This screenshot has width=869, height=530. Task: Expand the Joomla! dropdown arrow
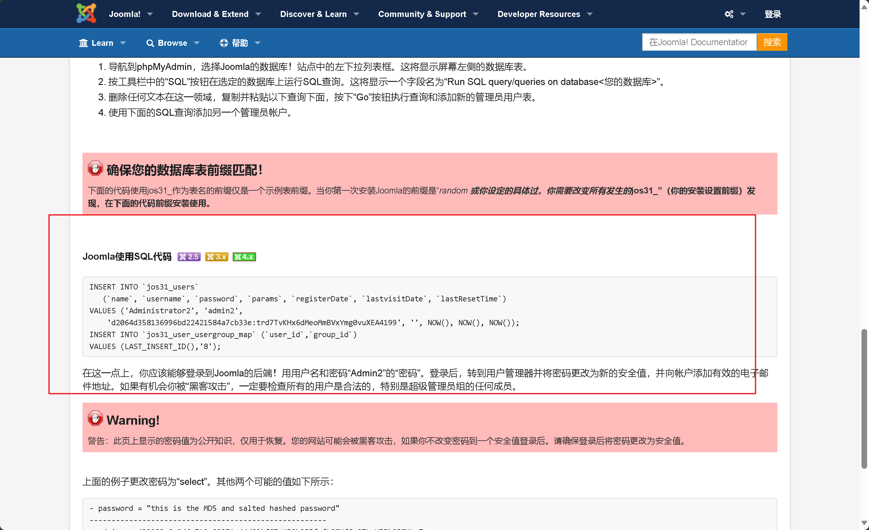150,14
